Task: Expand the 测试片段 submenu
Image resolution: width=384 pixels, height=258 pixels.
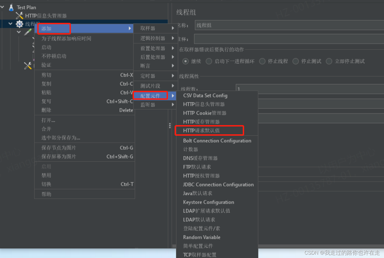Action: coord(155,86)
